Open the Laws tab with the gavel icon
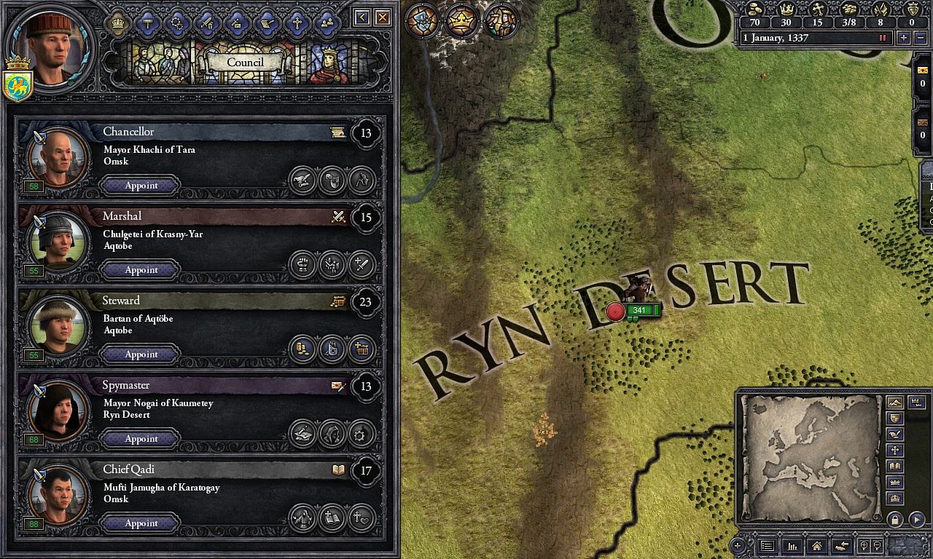 (x=147, y=23)
